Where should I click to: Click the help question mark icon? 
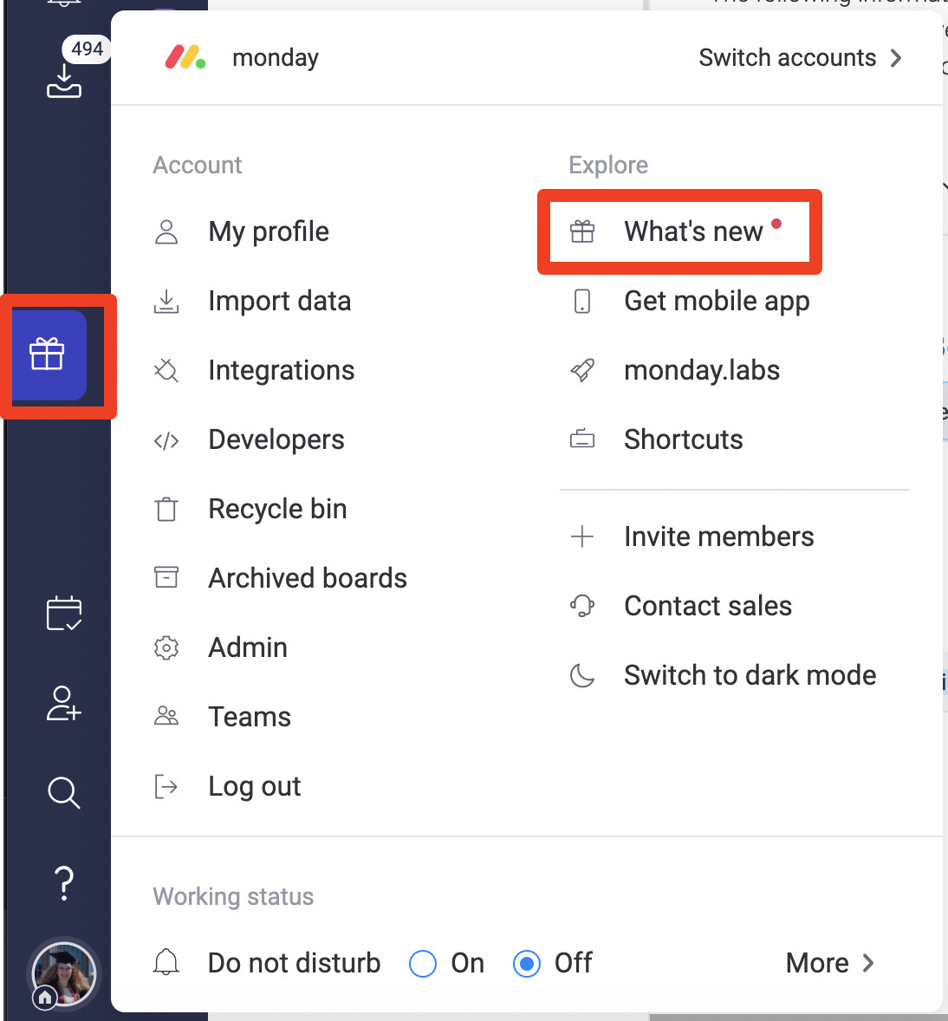point(64,883)
